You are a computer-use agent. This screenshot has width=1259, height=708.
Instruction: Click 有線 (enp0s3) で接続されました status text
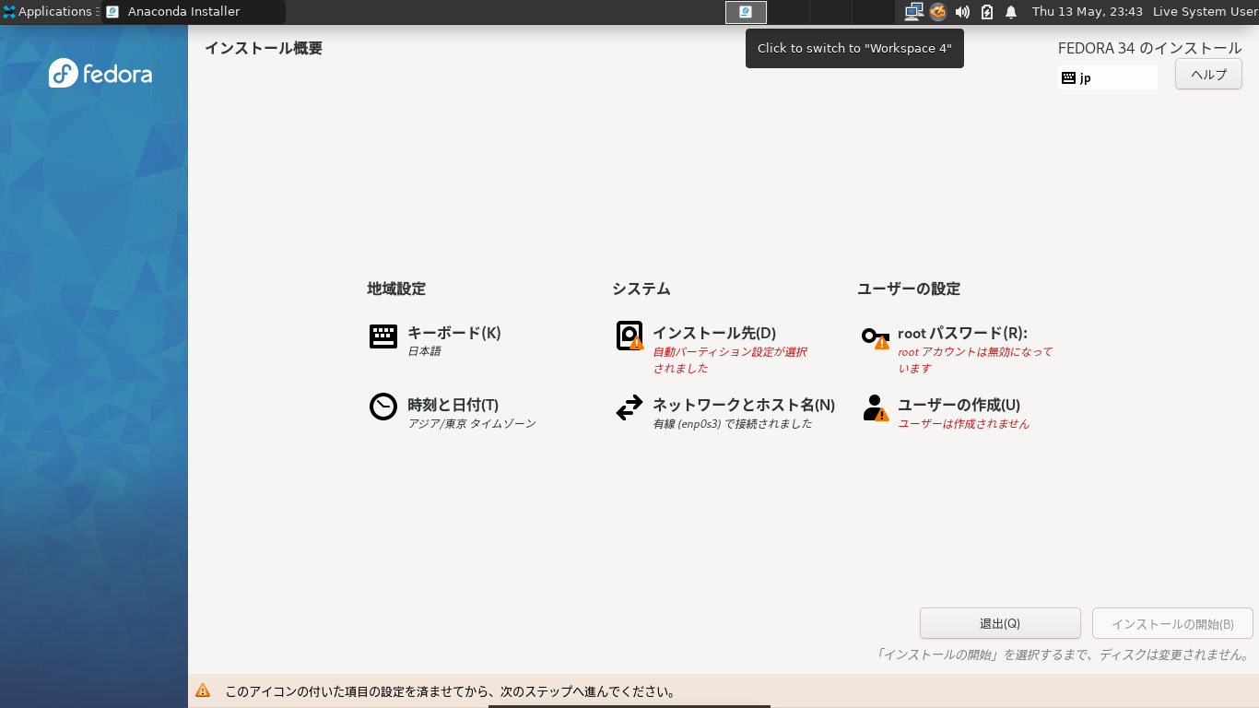(733, 423)
